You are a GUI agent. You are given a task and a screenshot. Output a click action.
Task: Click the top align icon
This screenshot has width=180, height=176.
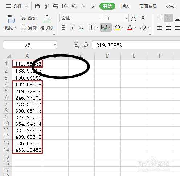159,18
